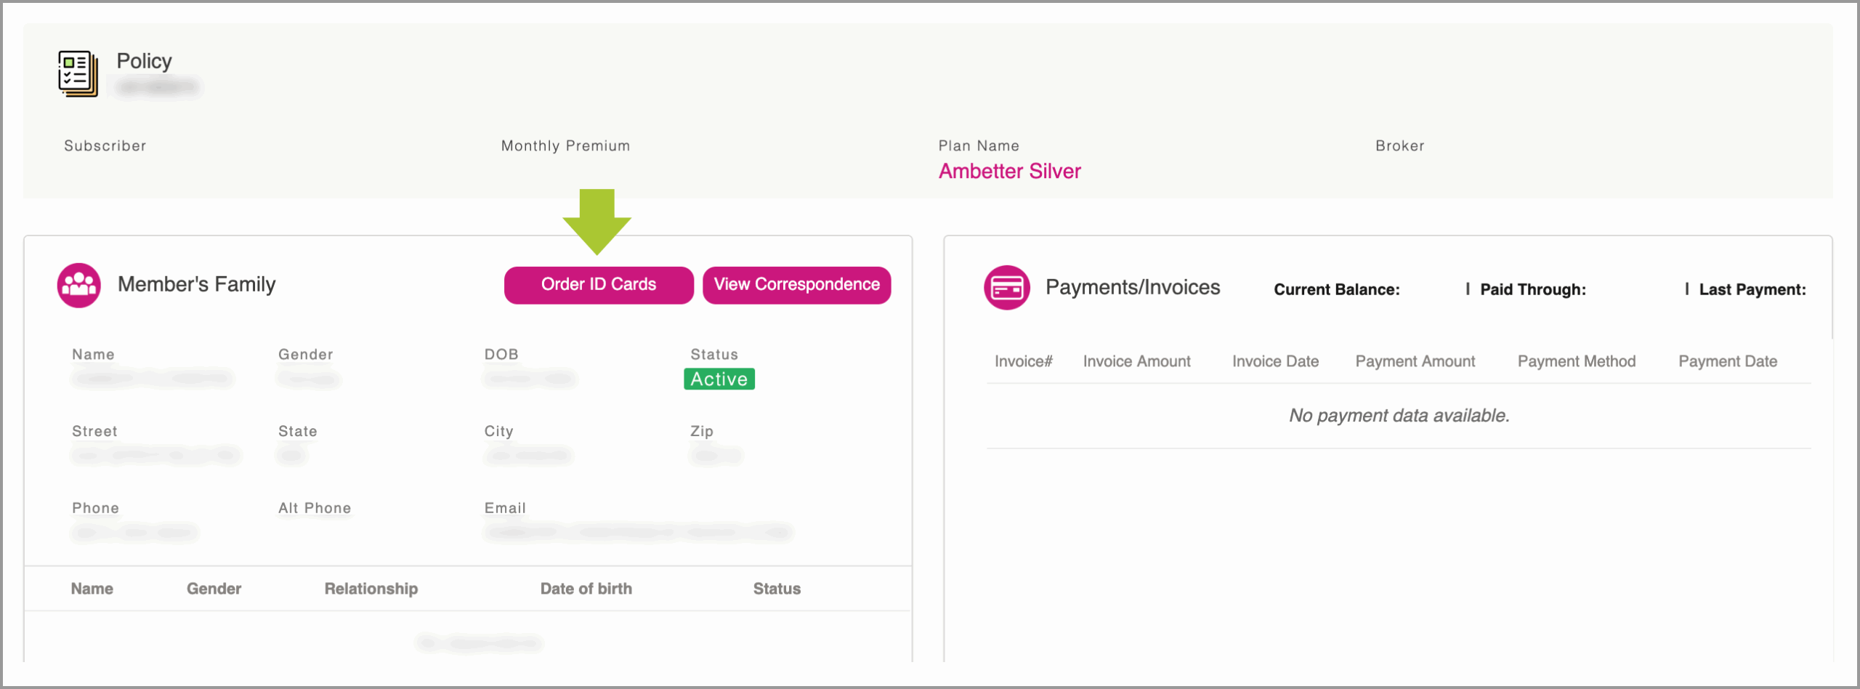Click the Status column header in family table
The image size is (1860, 689).
click(777, 589)
